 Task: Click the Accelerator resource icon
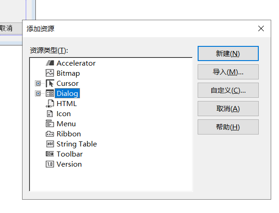50,63
